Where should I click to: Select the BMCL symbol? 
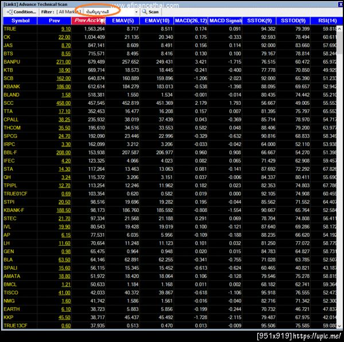click(x=10, y=285)
